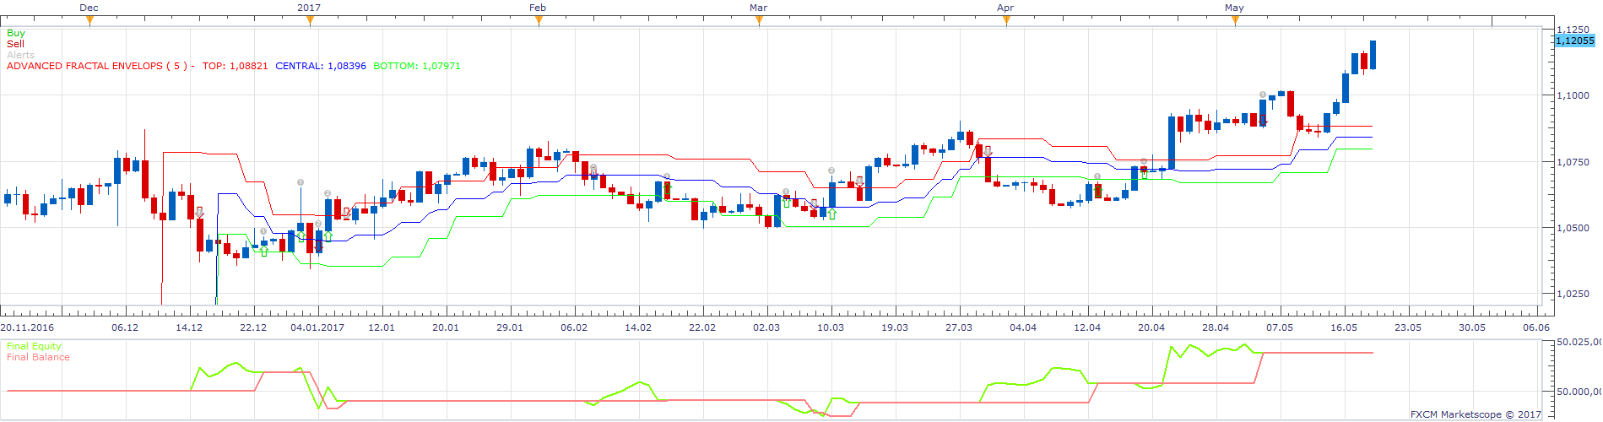Click the 50.025,00 equity axis label
The width and height of the screenshot is (1603, 422).
1579,342
